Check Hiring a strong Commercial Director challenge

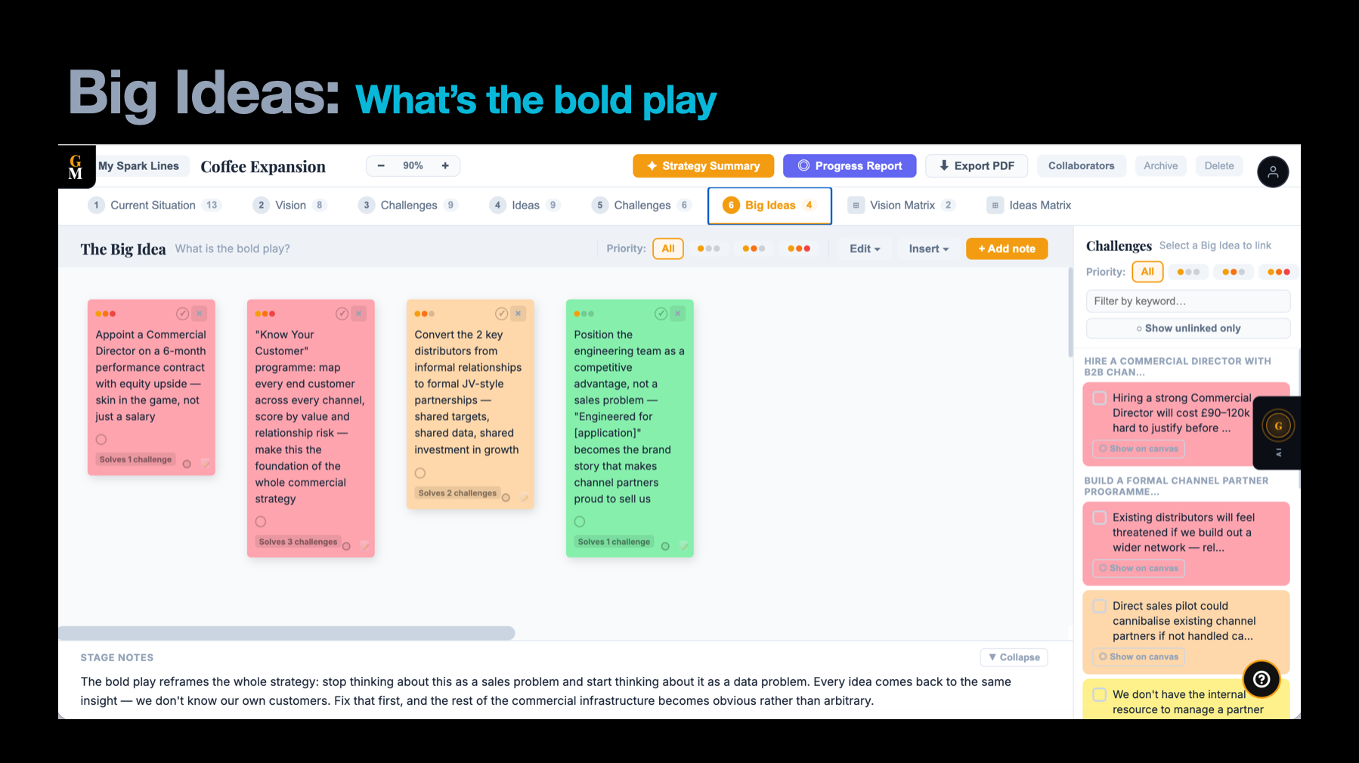[1100, 398]
